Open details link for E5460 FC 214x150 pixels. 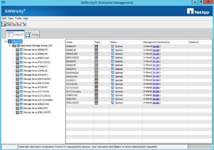coord(156,61)
